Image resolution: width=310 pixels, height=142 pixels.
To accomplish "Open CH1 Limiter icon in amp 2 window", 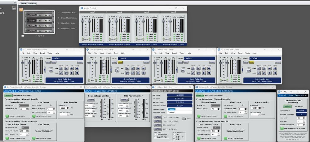I will click(133, 69).
